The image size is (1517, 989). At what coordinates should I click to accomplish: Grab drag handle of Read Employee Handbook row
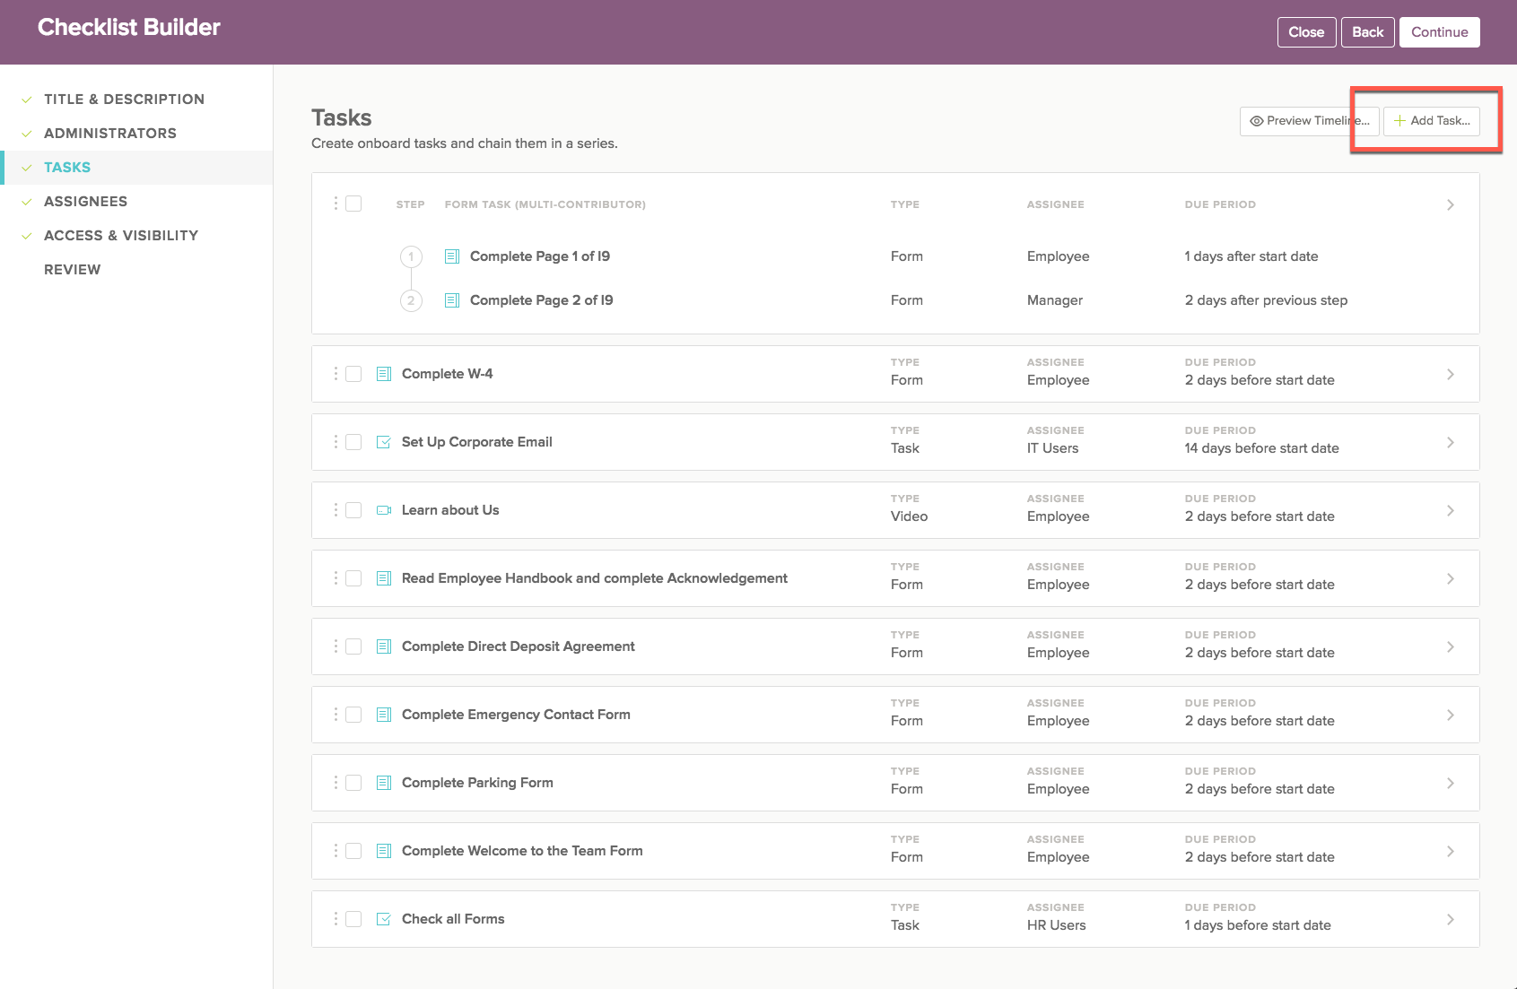[336, 578]
